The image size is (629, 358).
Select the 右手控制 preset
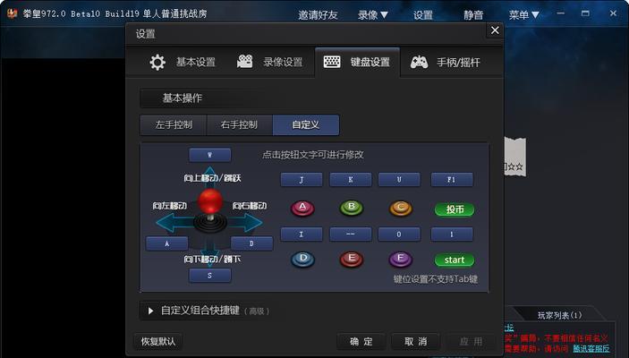tap(239, 124)
